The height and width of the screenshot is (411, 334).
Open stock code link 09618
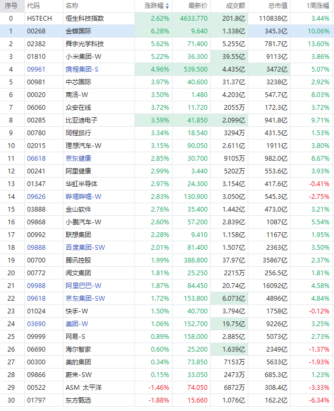(36, 299)
